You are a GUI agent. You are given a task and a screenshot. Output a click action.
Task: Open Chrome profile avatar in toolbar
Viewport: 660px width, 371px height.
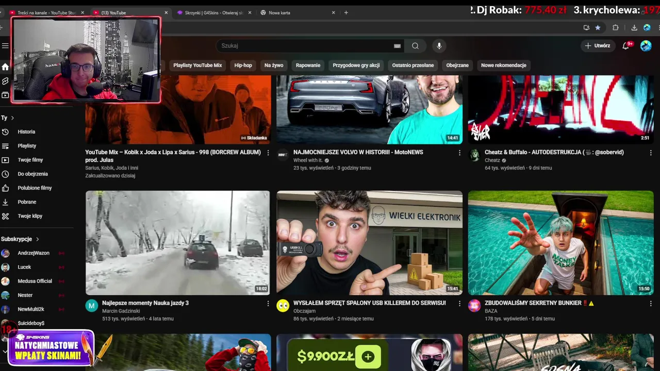pyautogui.click(x=647, y=28)
